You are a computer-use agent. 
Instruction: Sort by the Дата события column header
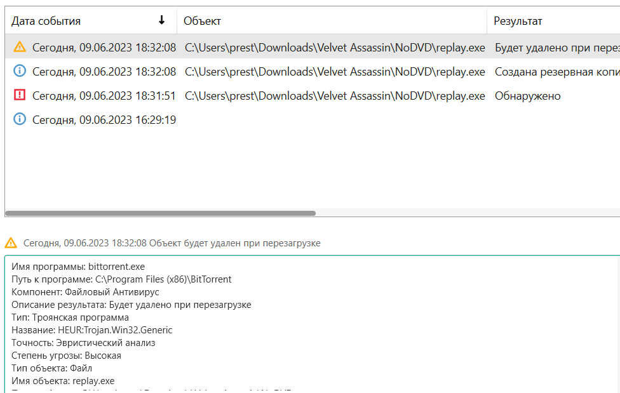pyautogui.click(x=46, y=21)
